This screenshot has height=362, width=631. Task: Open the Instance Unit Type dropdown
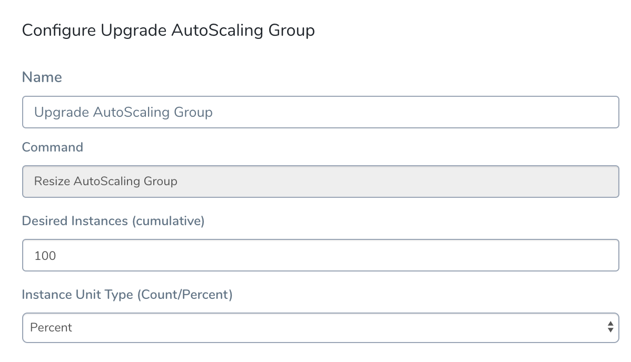click(x=320, y=328)
